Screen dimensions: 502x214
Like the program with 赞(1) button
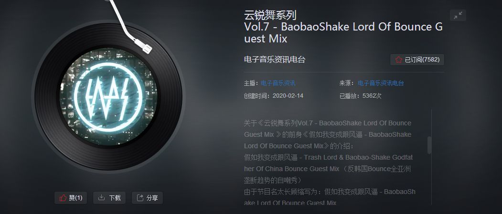71,198
